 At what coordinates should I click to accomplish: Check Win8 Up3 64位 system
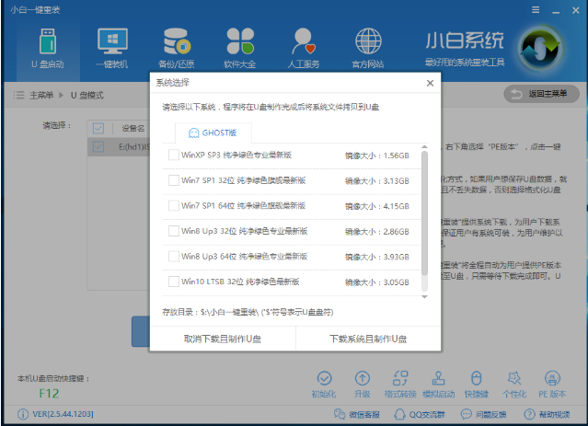[174, 257]
